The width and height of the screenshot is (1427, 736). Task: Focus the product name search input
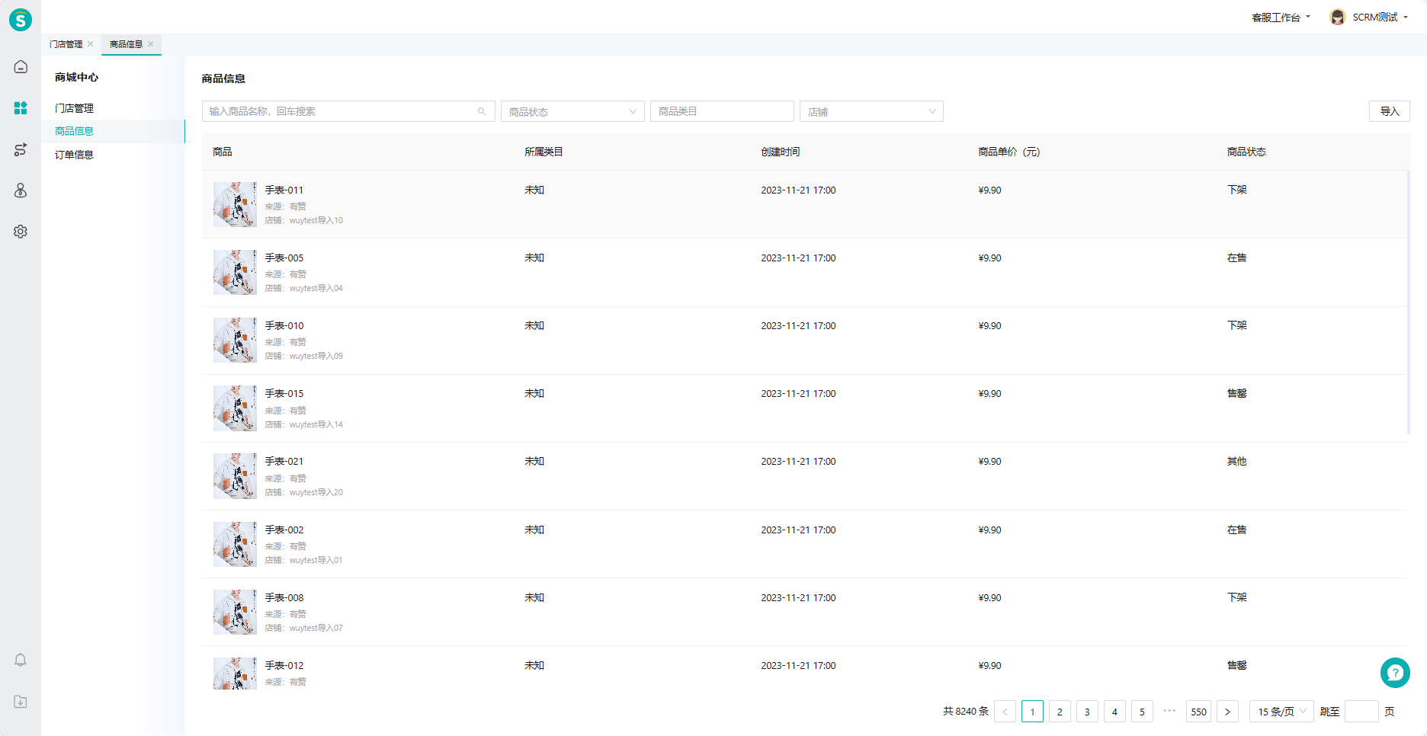(348, 111)
